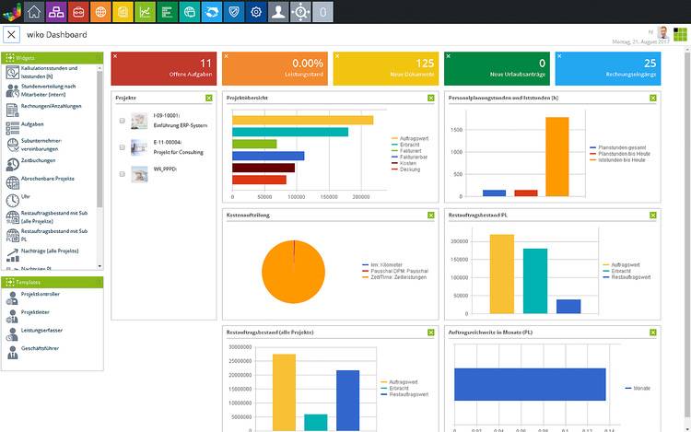Open the red Offene Aufgaben tile

[x=164, y=69]
